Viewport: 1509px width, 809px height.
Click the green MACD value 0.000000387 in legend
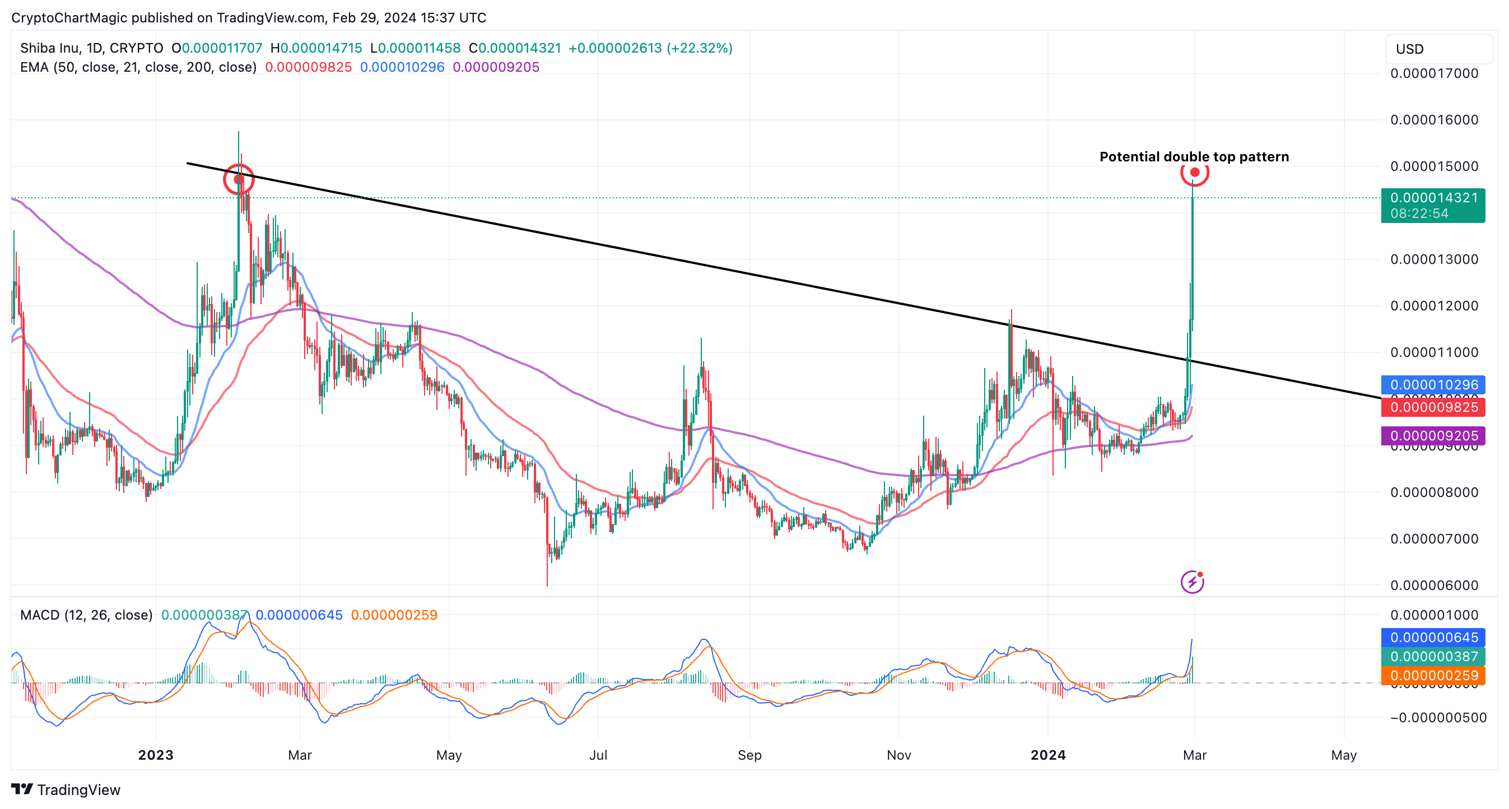pyautogui.click(x=204, y=615)
